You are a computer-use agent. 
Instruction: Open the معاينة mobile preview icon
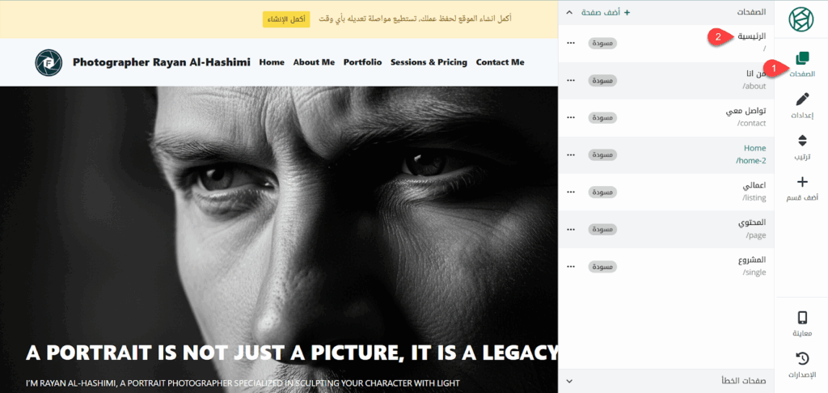point(802,318)
